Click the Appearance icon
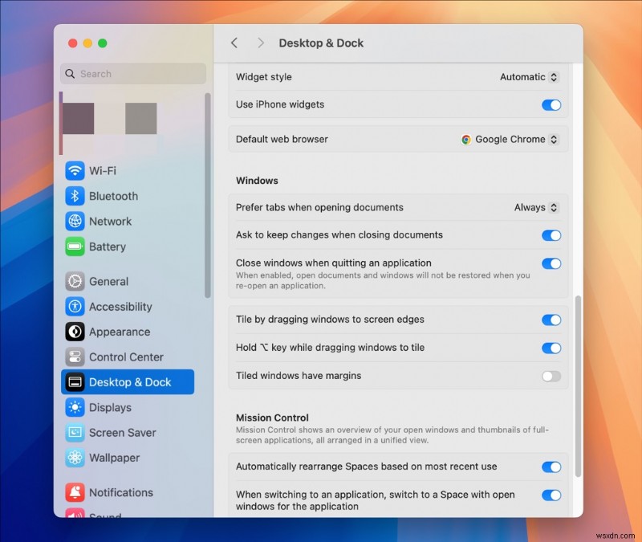Viewport: 642px width, 542px height. pos(75,332)
